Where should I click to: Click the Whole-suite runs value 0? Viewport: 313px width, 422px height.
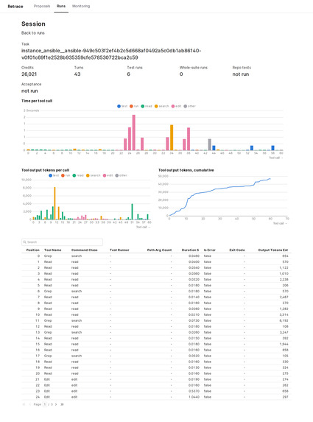[x=181, y=74]
